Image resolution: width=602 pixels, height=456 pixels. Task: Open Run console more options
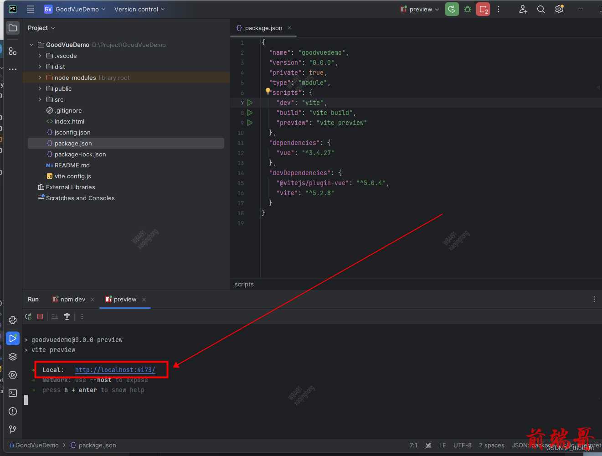click(82, 316)
